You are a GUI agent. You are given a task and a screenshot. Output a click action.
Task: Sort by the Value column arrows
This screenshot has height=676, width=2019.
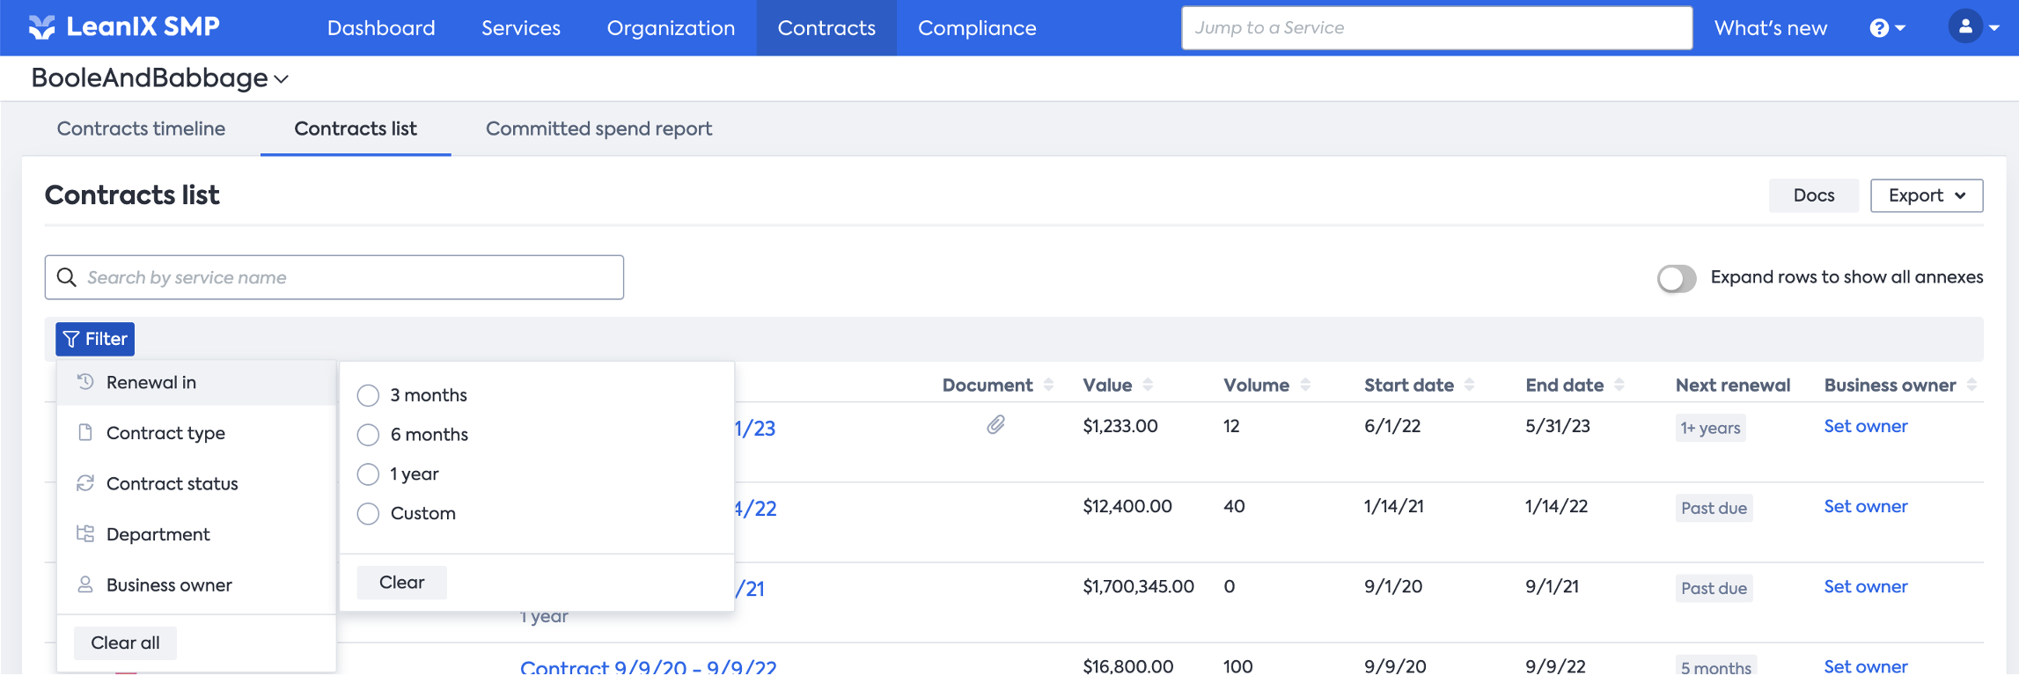click(x=1148, y=385)
